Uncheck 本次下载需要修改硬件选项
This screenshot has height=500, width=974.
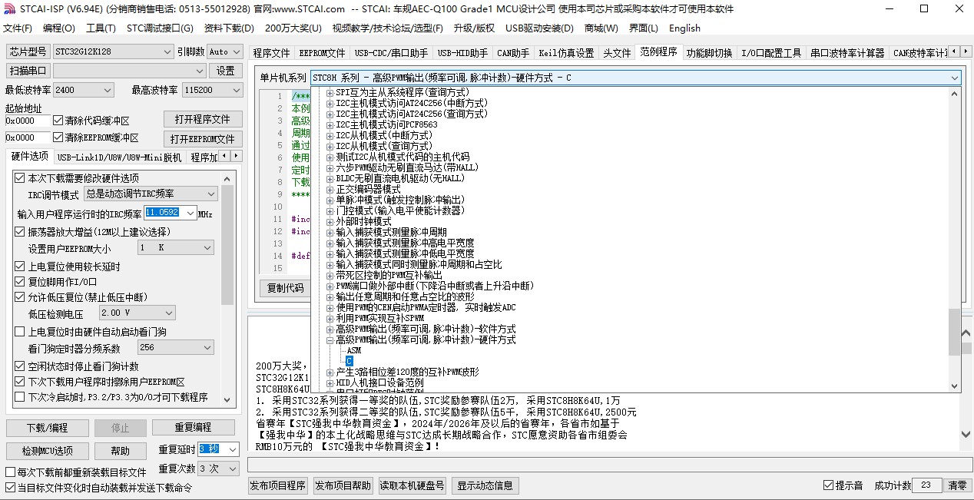pos(20,178)
